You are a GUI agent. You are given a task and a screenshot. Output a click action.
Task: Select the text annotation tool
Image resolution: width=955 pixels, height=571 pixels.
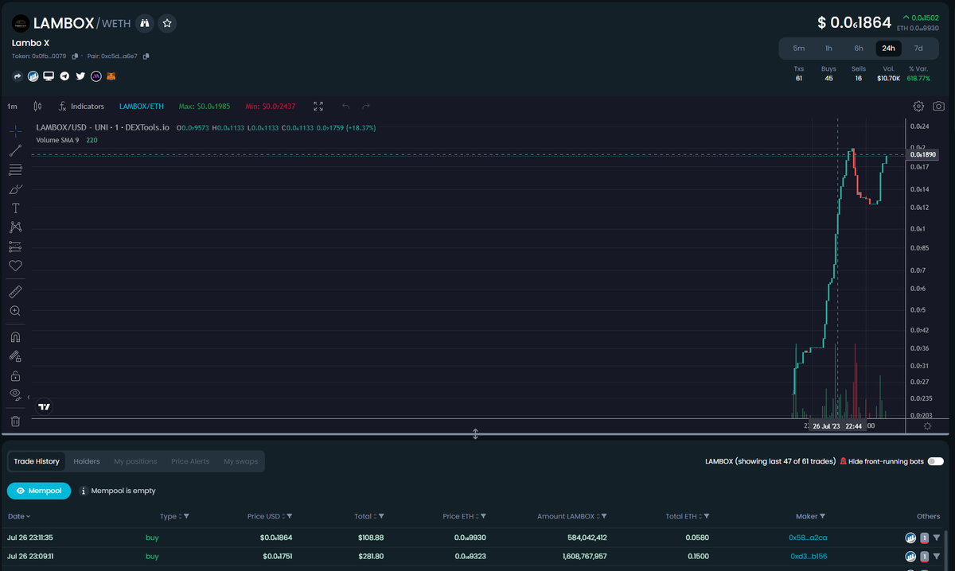(x=15, y=208)
